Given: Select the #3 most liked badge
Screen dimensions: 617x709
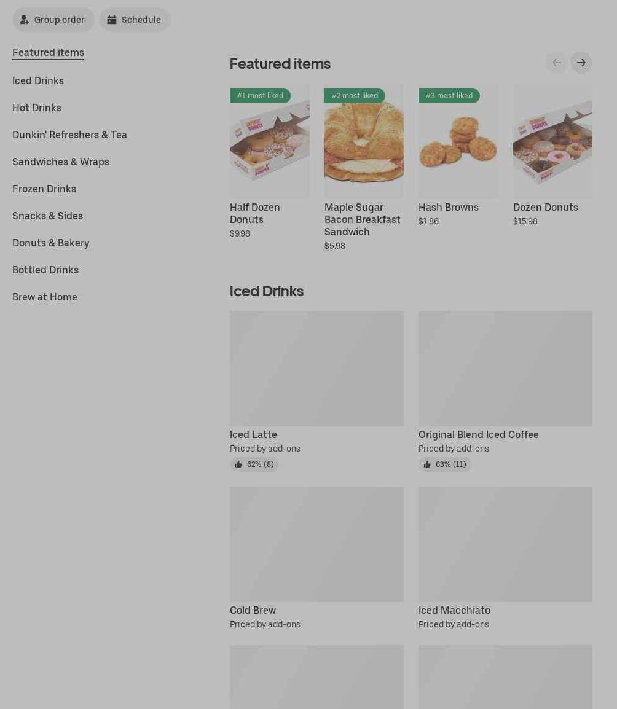Looking at the screenshot, I should click(449, 96).
